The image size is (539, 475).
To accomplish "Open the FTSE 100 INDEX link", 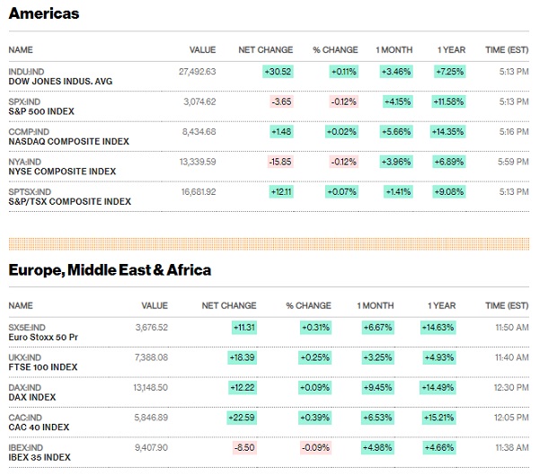I will pos(43,367).
